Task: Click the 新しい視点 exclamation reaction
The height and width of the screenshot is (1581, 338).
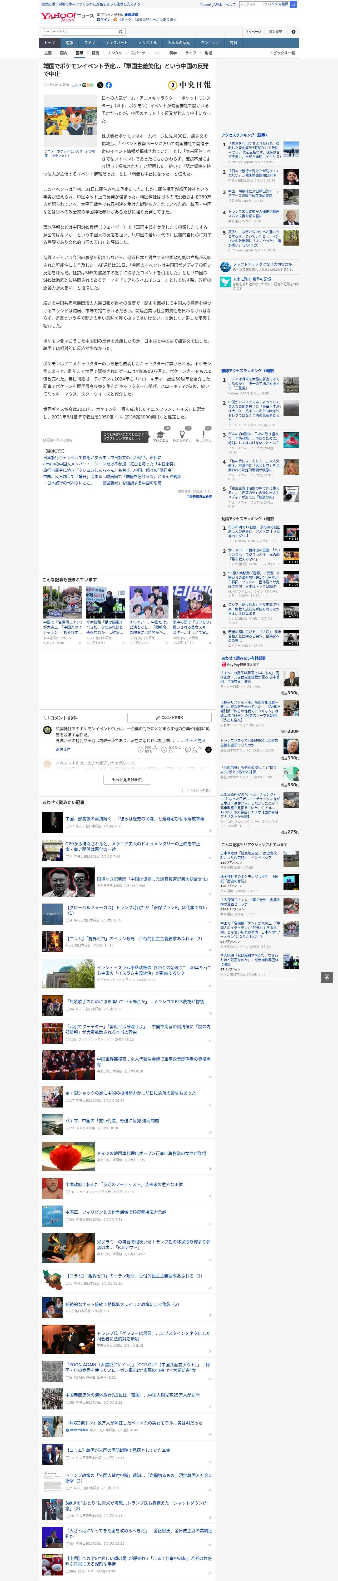Action: tap(204, 435)
